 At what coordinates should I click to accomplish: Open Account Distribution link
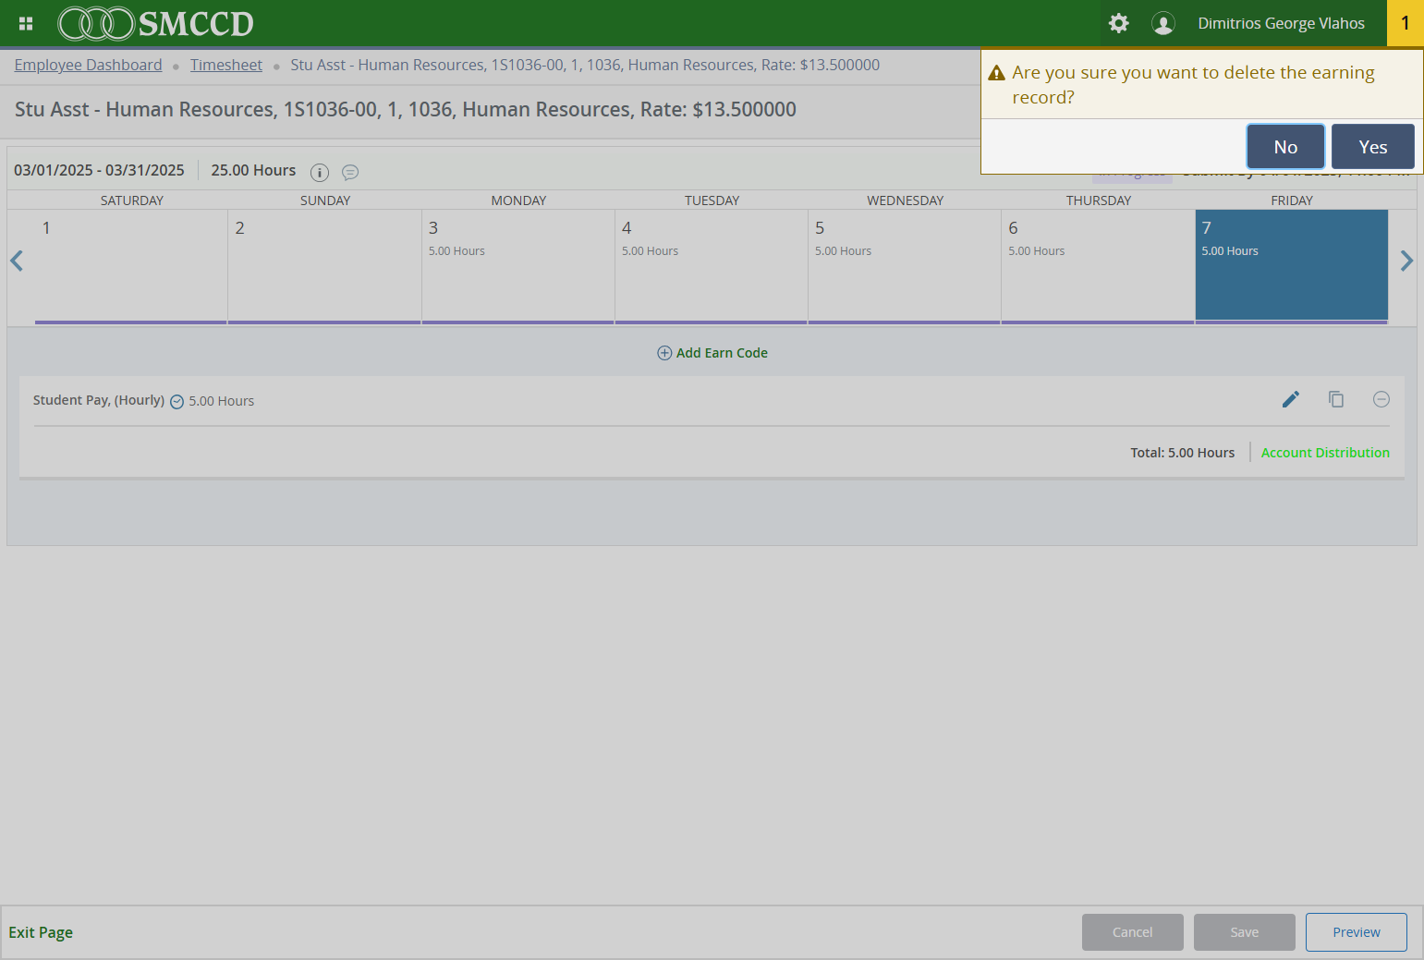pos(1325,453)
